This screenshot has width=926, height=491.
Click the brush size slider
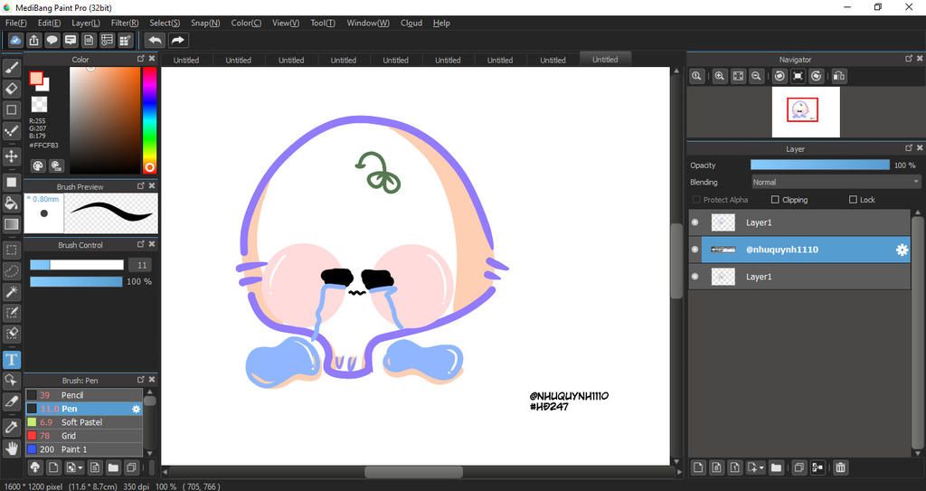coord(77,265)
